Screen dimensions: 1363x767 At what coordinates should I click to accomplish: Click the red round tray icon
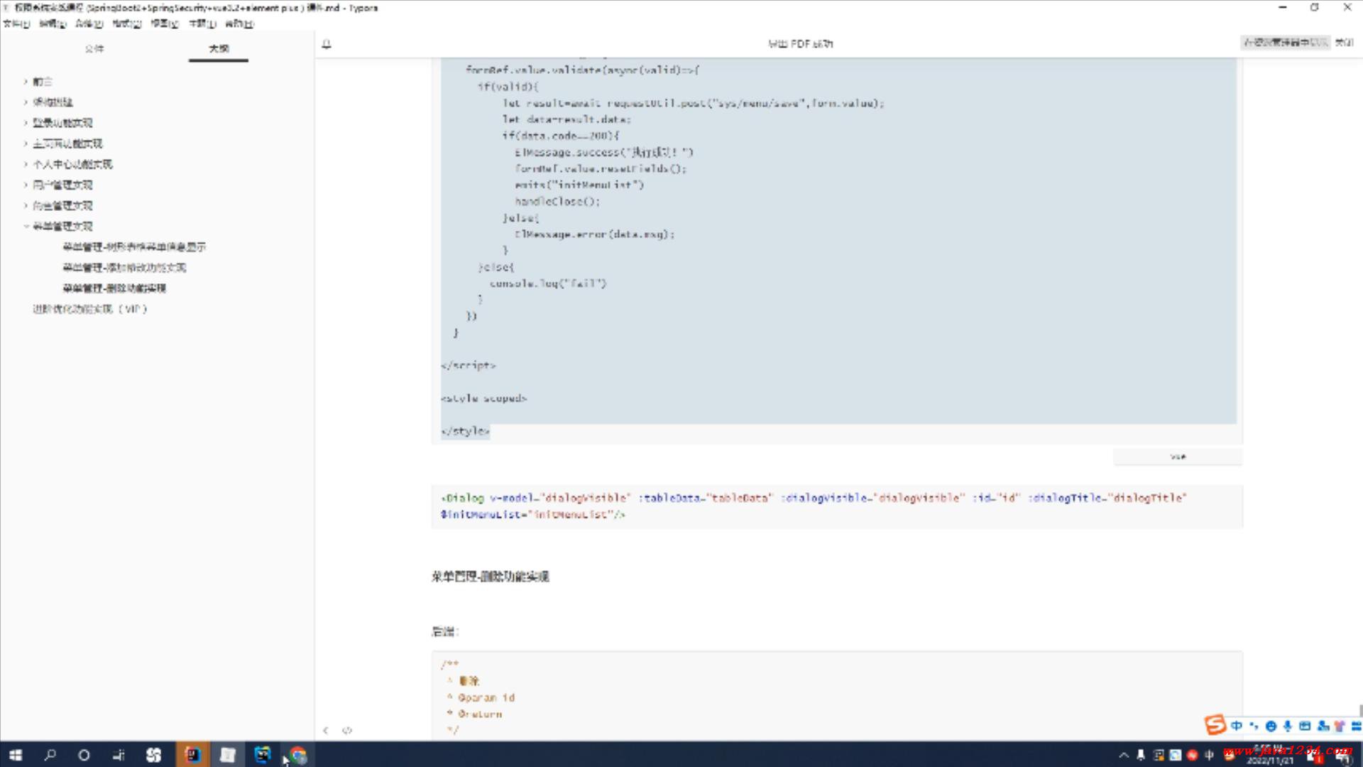click(x=1193, y=755)
